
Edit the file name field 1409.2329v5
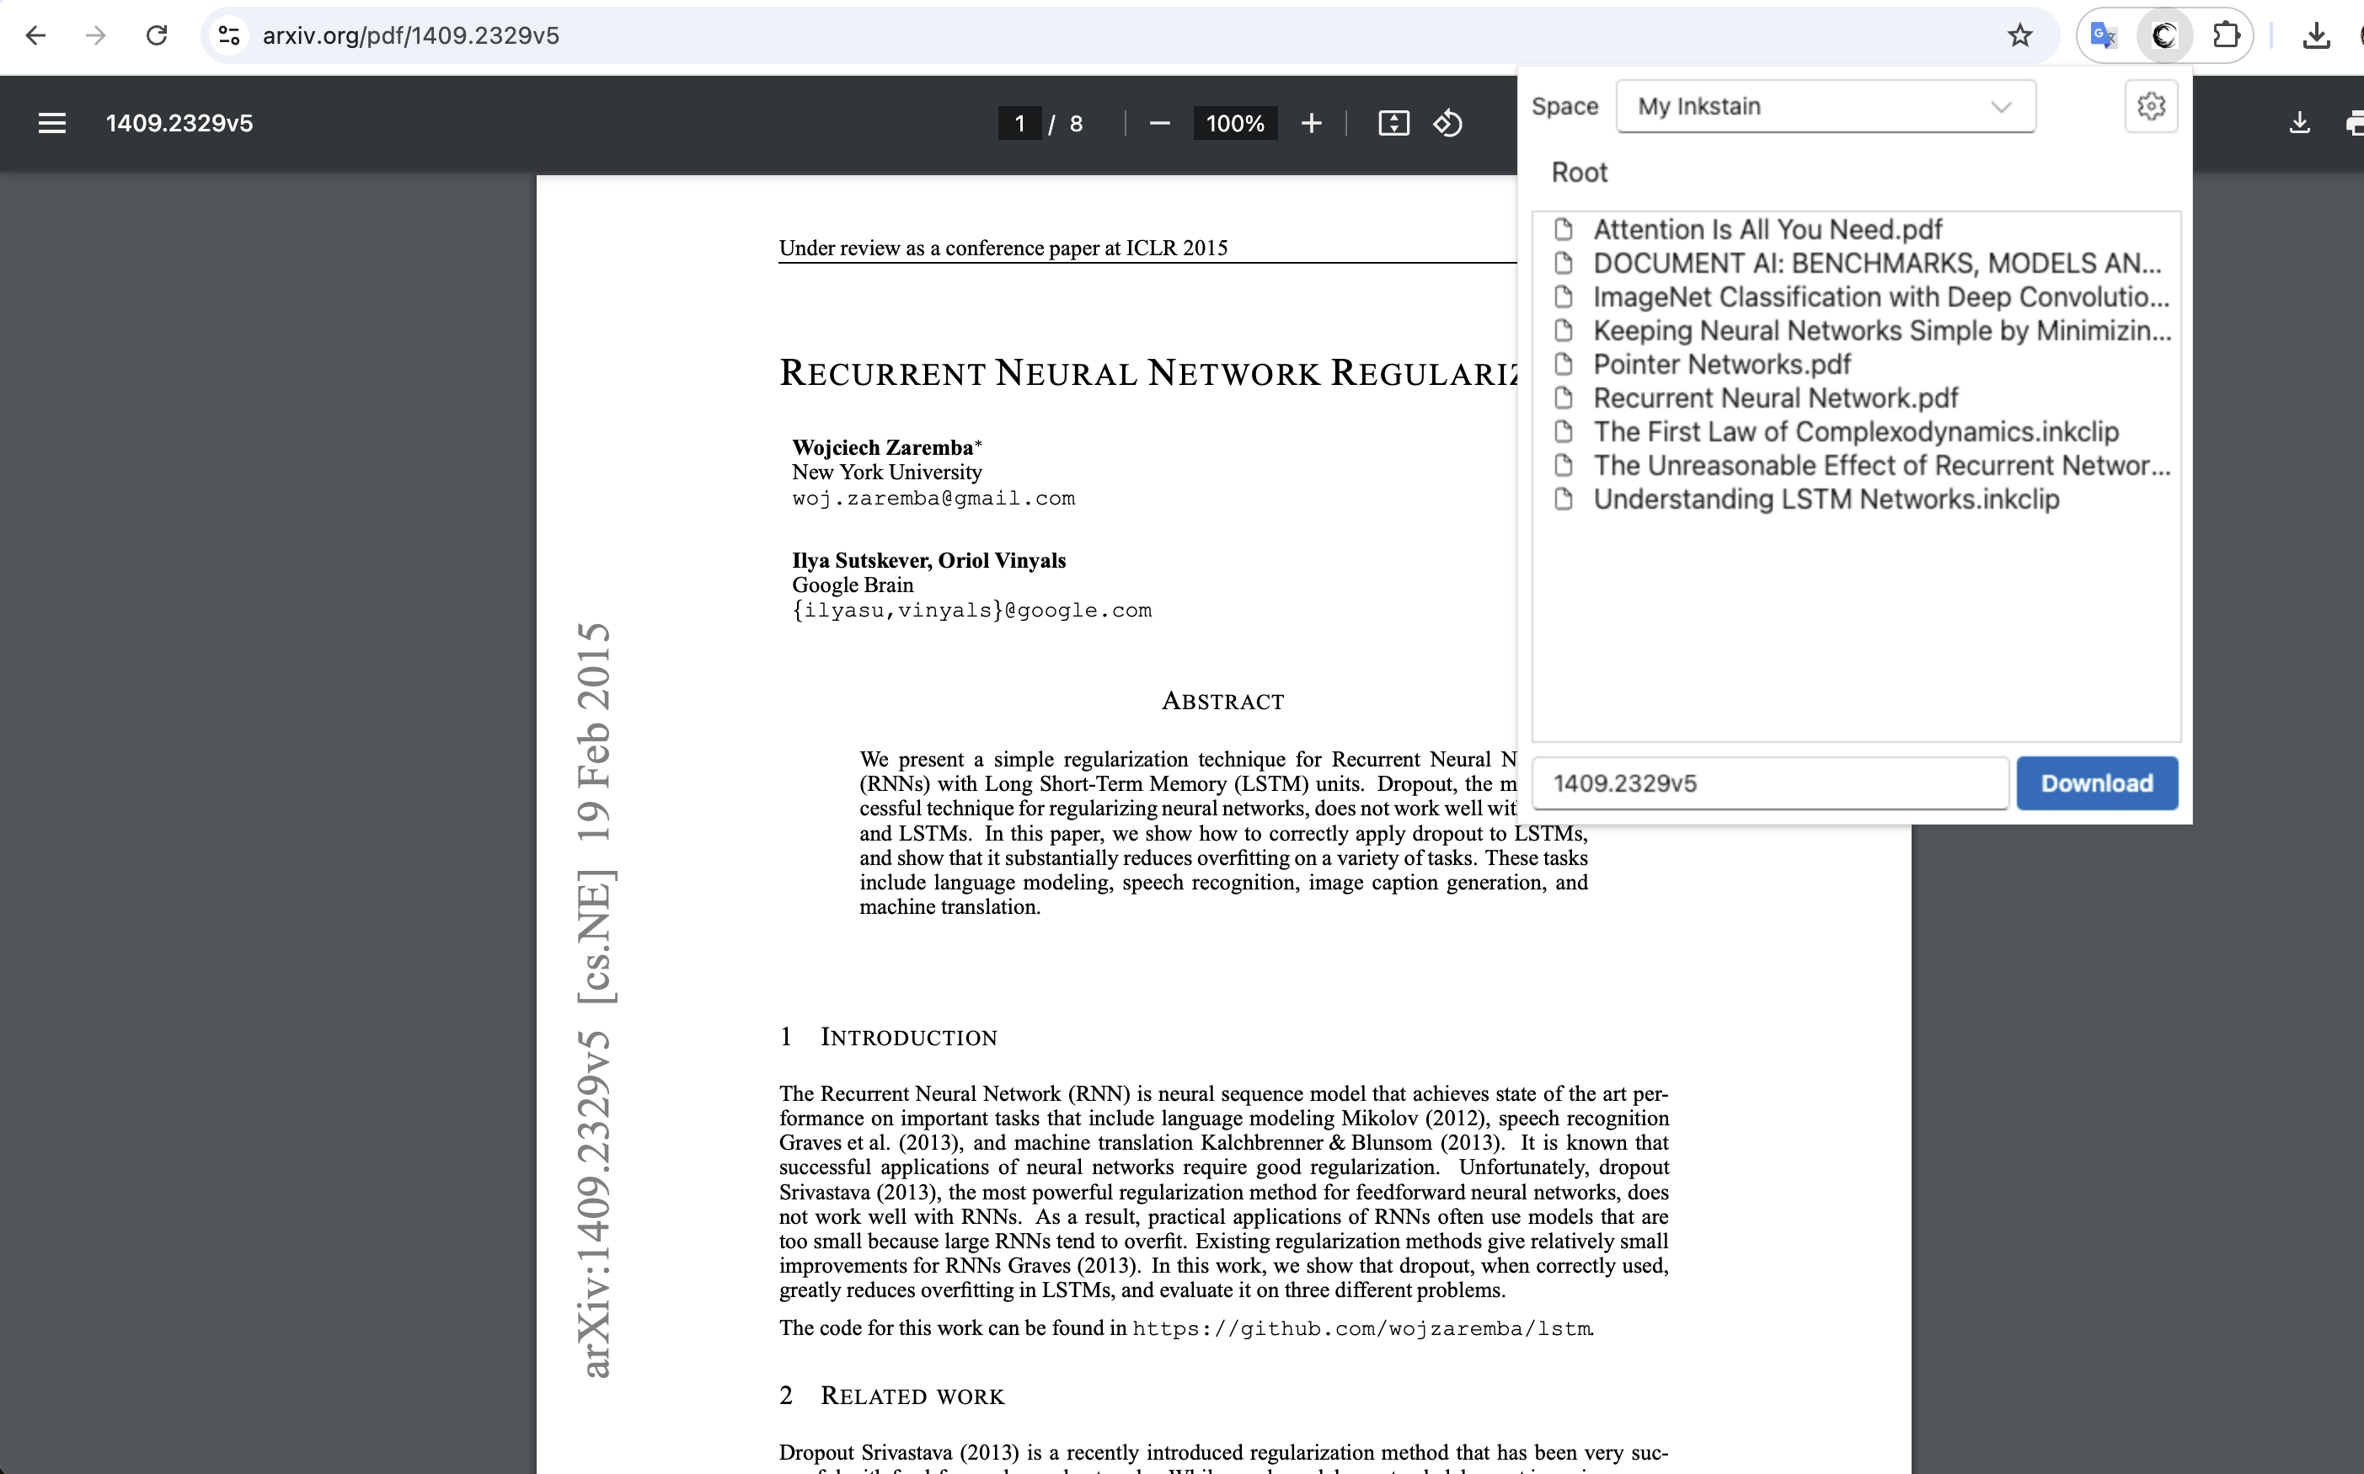tap(1770, 782)
